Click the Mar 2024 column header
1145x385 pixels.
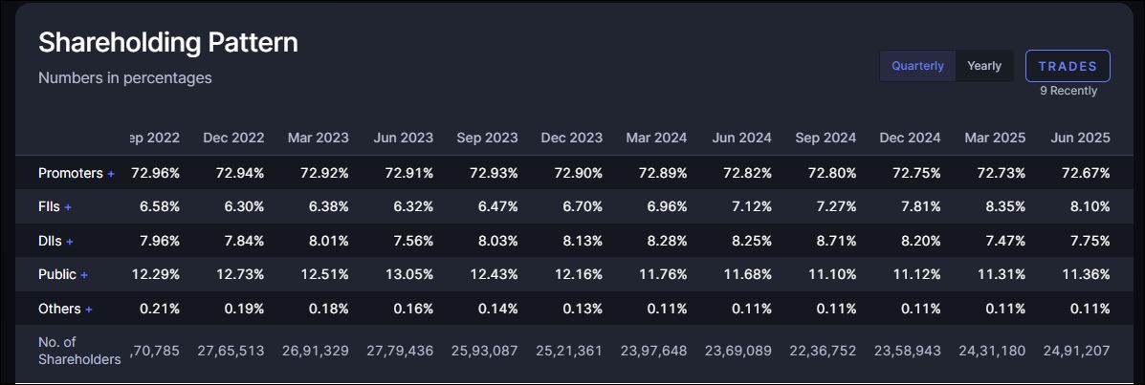click(x=656, y=138)
